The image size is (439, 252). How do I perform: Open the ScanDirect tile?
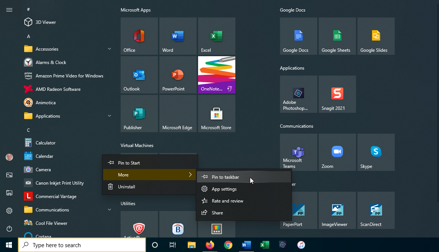click(376, 210)
